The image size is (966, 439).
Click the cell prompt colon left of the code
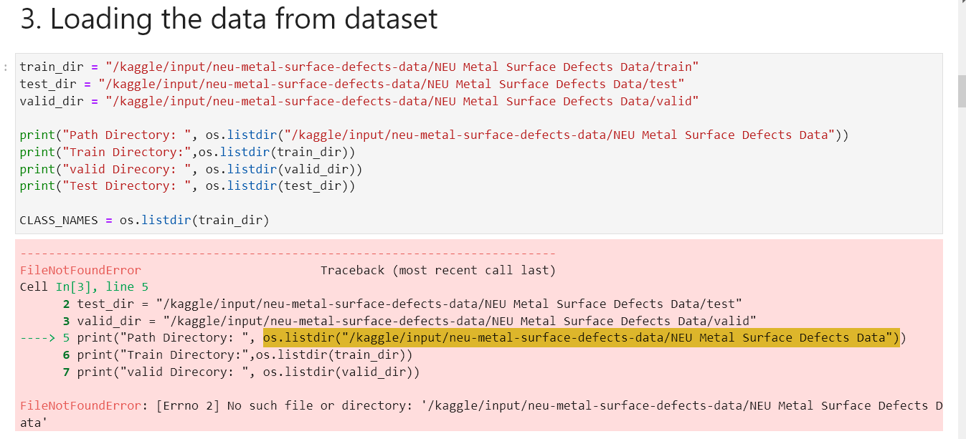6,68
